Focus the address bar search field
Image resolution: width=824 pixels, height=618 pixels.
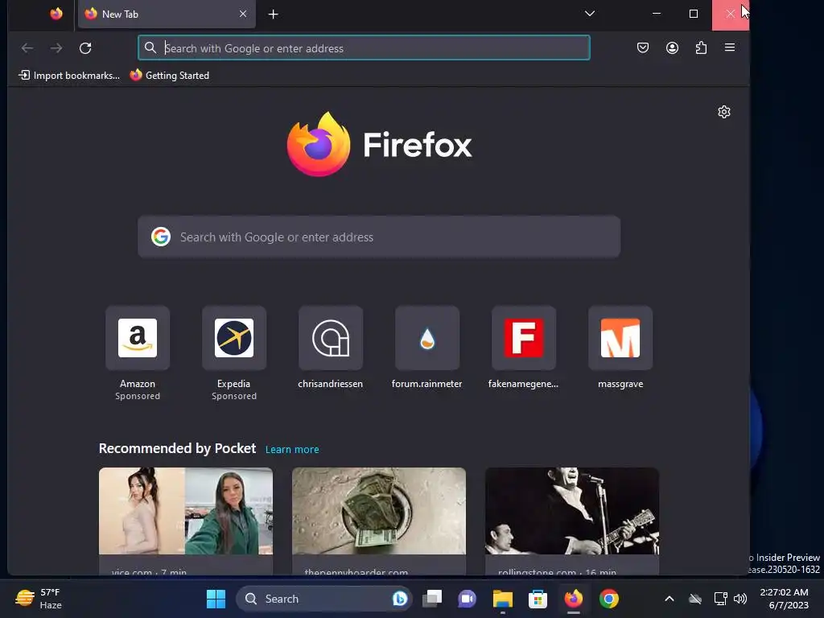364,47
